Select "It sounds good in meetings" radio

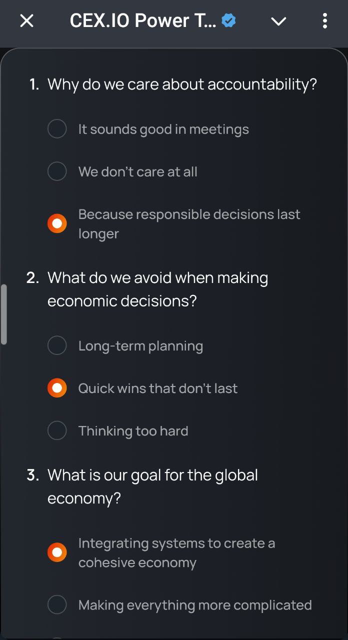pos(57,129)
